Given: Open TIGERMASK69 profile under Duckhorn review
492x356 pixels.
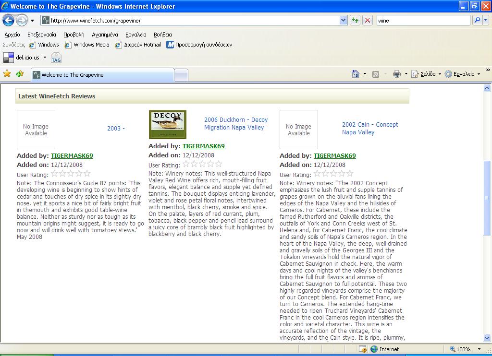Looking at the screenshot, I should point(204,146).
